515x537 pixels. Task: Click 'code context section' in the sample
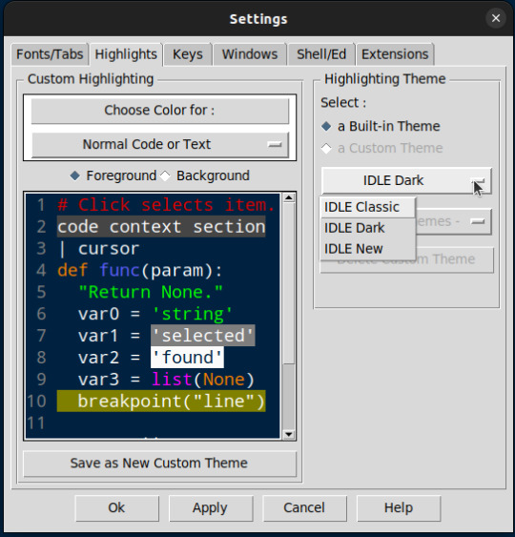pos(161,227)
